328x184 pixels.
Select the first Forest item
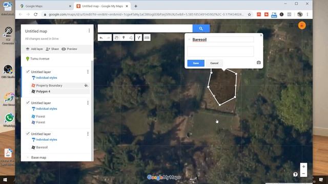40,117
